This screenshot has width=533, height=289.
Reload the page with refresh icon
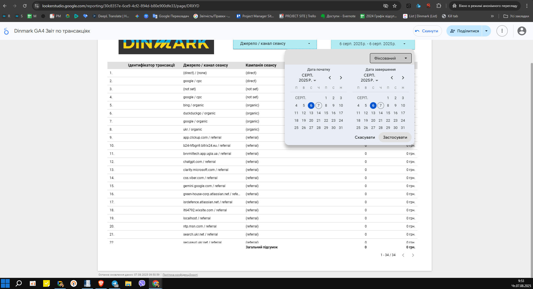(x=25, y=6)
